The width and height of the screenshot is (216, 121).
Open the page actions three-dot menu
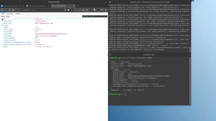(62, 10)
